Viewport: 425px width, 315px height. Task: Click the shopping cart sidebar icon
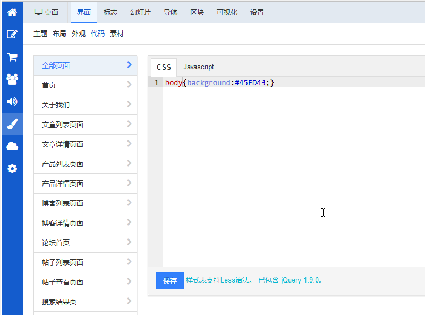12,57
